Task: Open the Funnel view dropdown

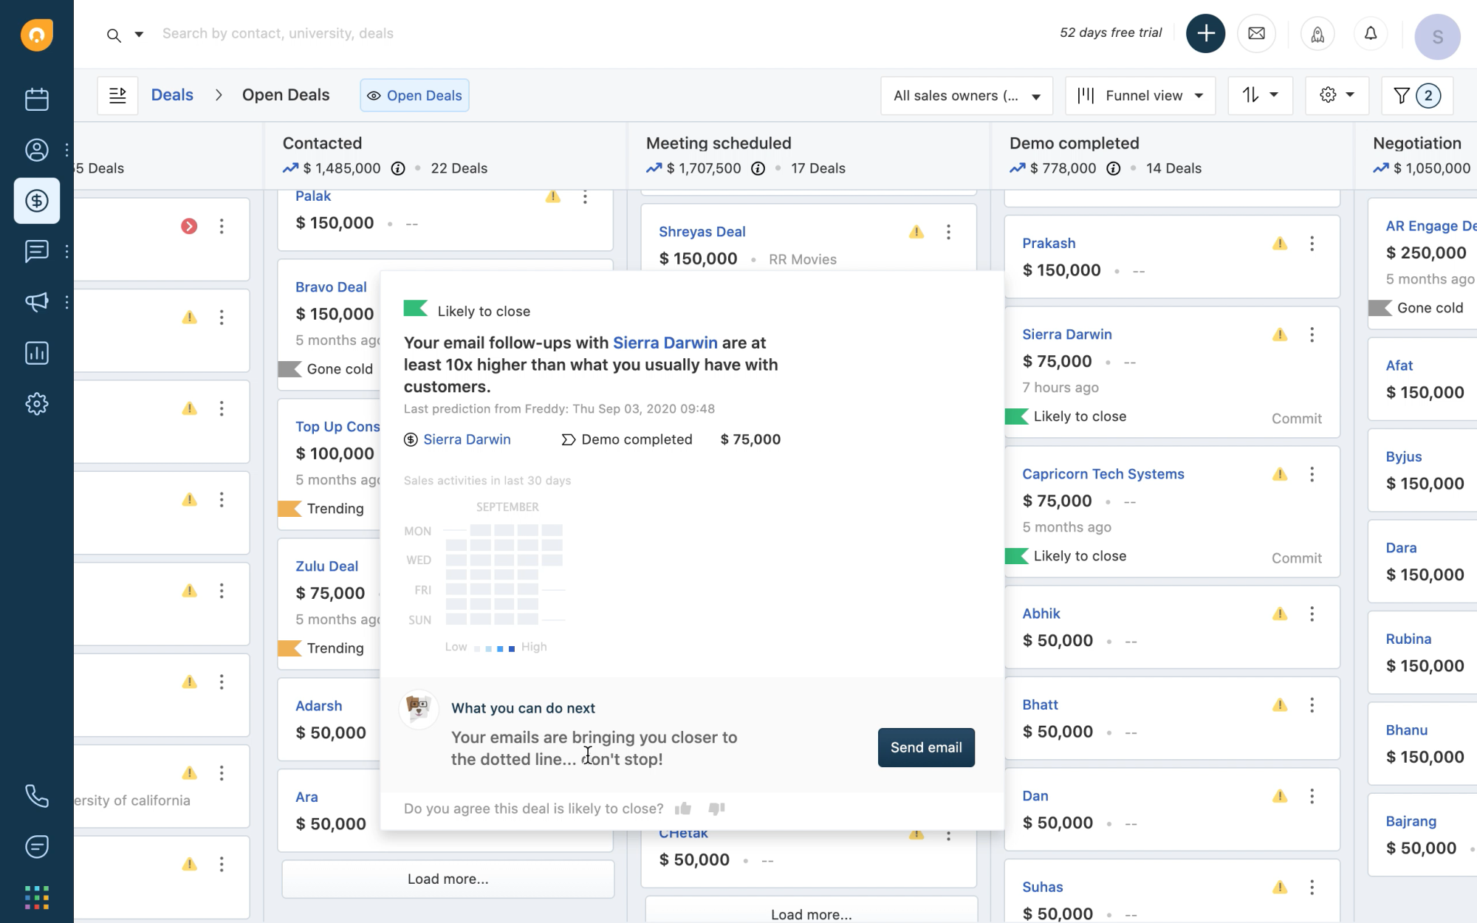Action: tap(1140, 96)
